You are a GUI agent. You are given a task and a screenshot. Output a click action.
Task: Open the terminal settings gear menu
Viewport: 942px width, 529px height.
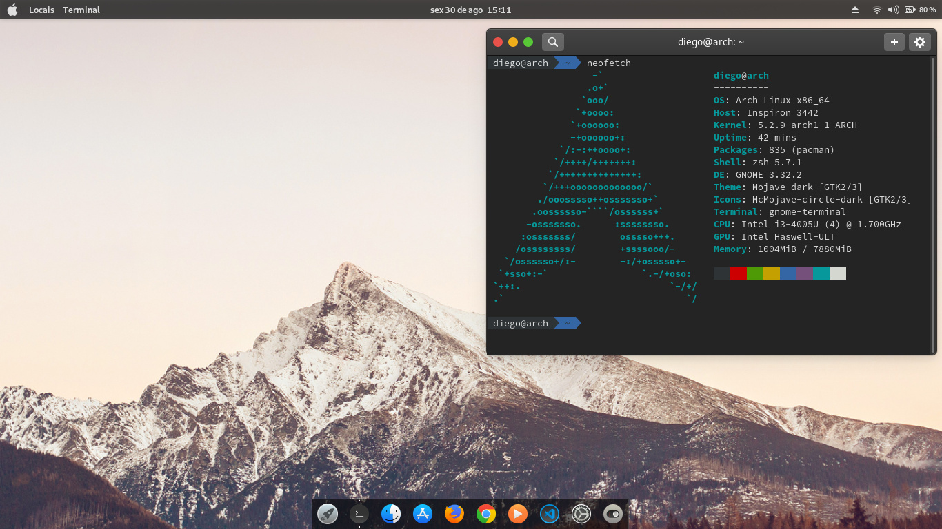(919, 42)
